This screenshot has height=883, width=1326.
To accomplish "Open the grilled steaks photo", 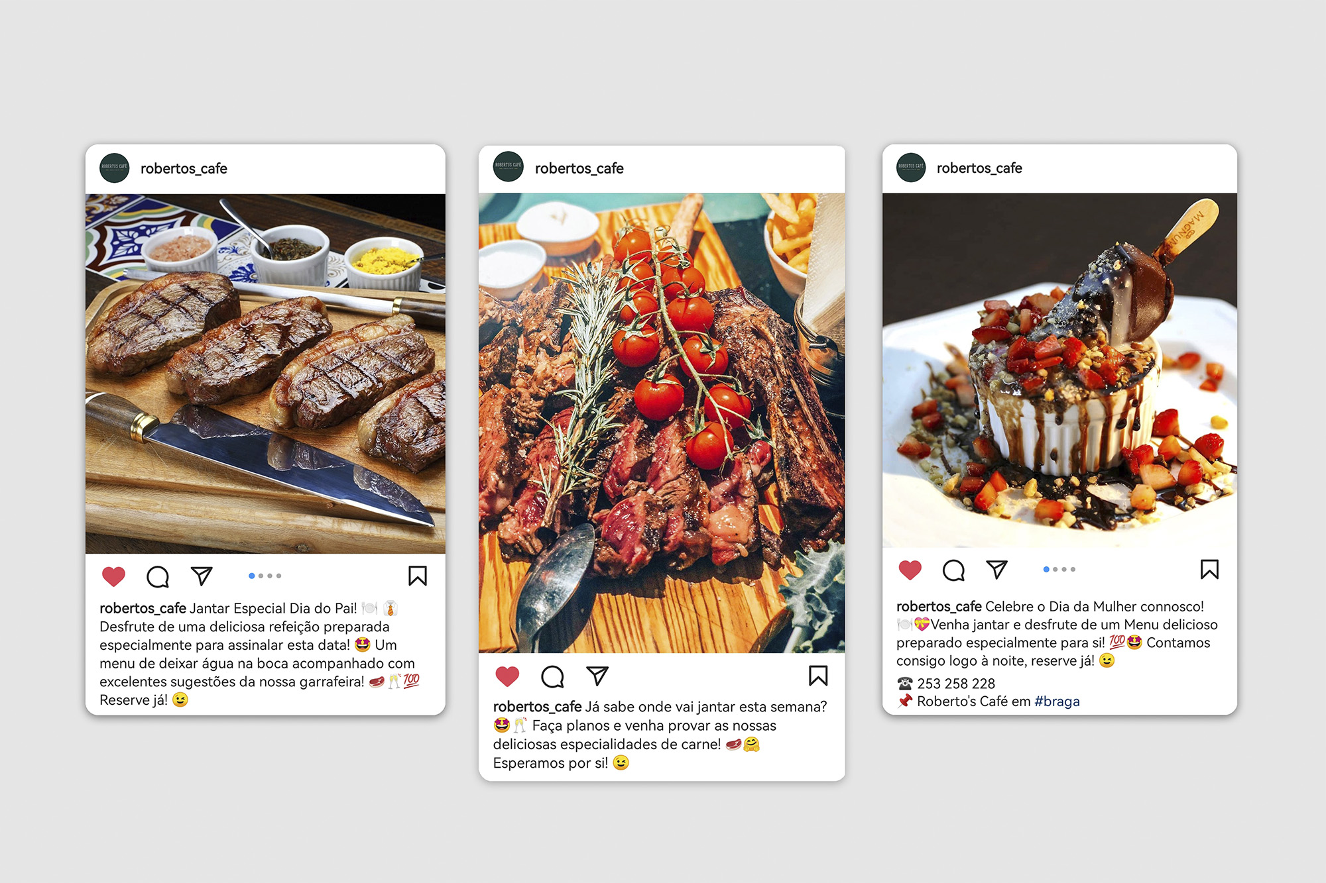I will 265,374.
